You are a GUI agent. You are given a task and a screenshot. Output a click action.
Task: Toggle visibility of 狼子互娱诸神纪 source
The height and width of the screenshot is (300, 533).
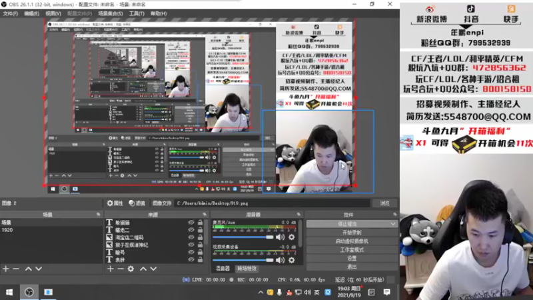(191, 245)
